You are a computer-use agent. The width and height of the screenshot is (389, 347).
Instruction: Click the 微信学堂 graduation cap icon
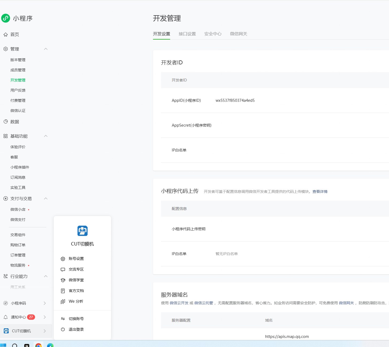(x=63, y=280)
